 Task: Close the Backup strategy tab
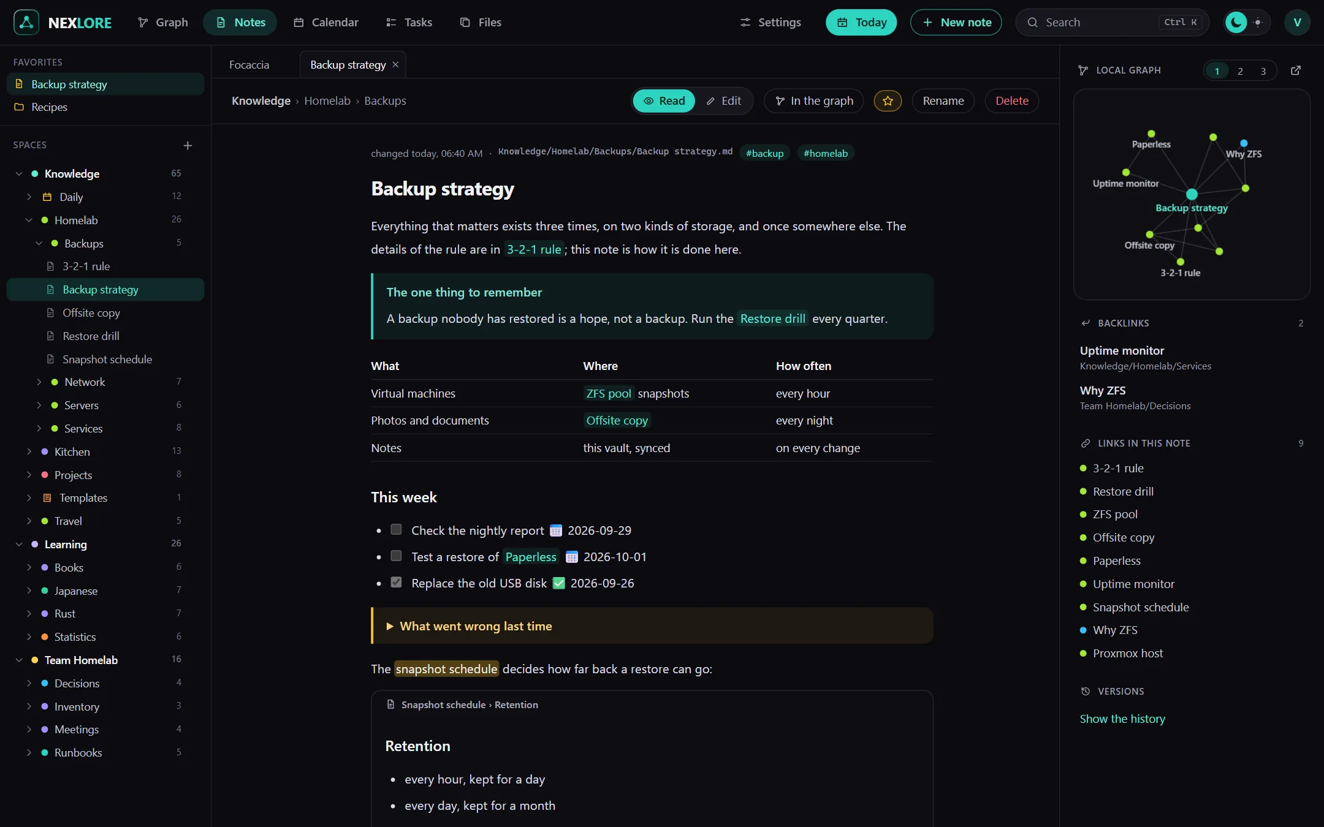(395, 65)
